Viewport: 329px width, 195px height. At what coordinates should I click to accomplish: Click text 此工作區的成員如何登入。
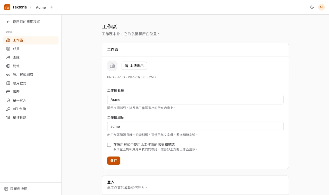pos(127,188)
